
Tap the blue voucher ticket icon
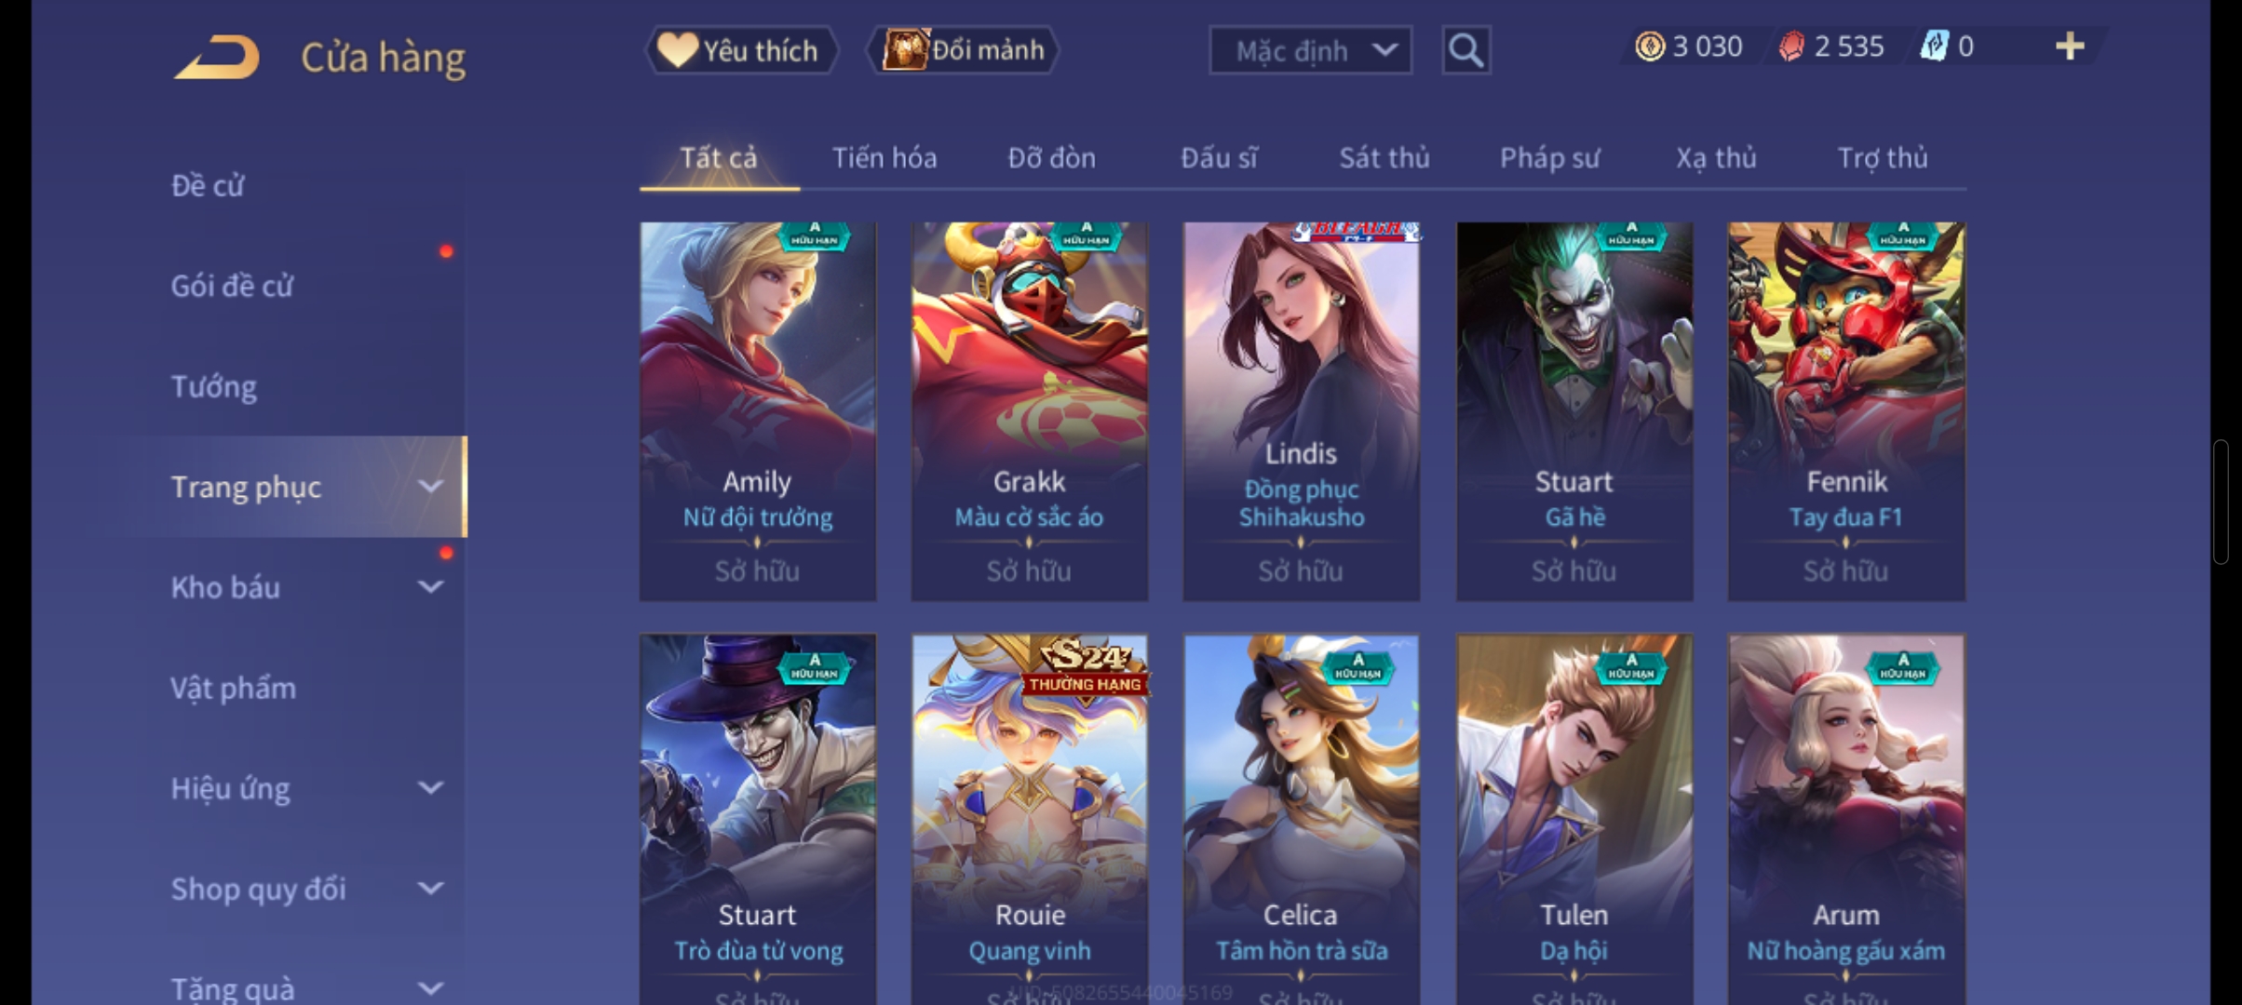(1935, 47)
